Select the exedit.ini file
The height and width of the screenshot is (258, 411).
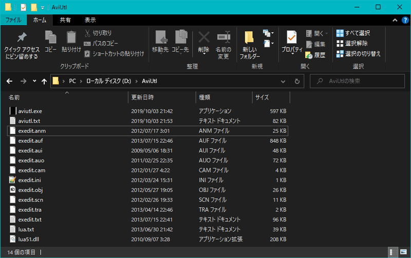click(x=147, y=180)
